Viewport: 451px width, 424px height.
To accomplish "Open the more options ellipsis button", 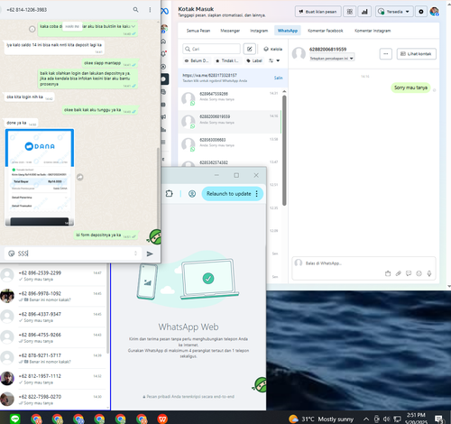I will (x=386, y=54).
